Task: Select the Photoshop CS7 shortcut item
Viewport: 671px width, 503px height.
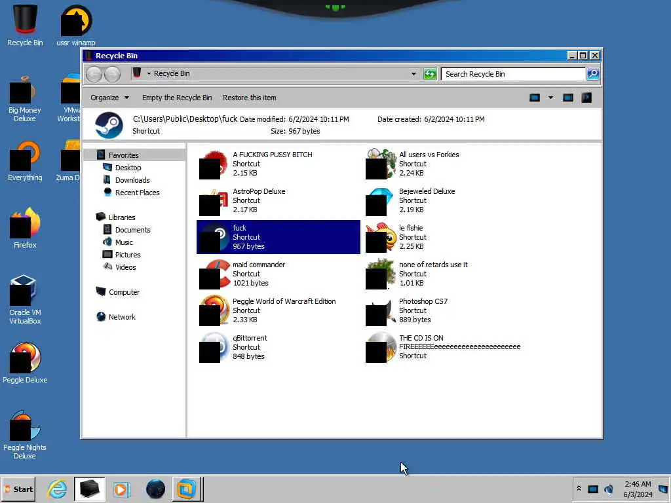Action: click(x=445, y=310)
